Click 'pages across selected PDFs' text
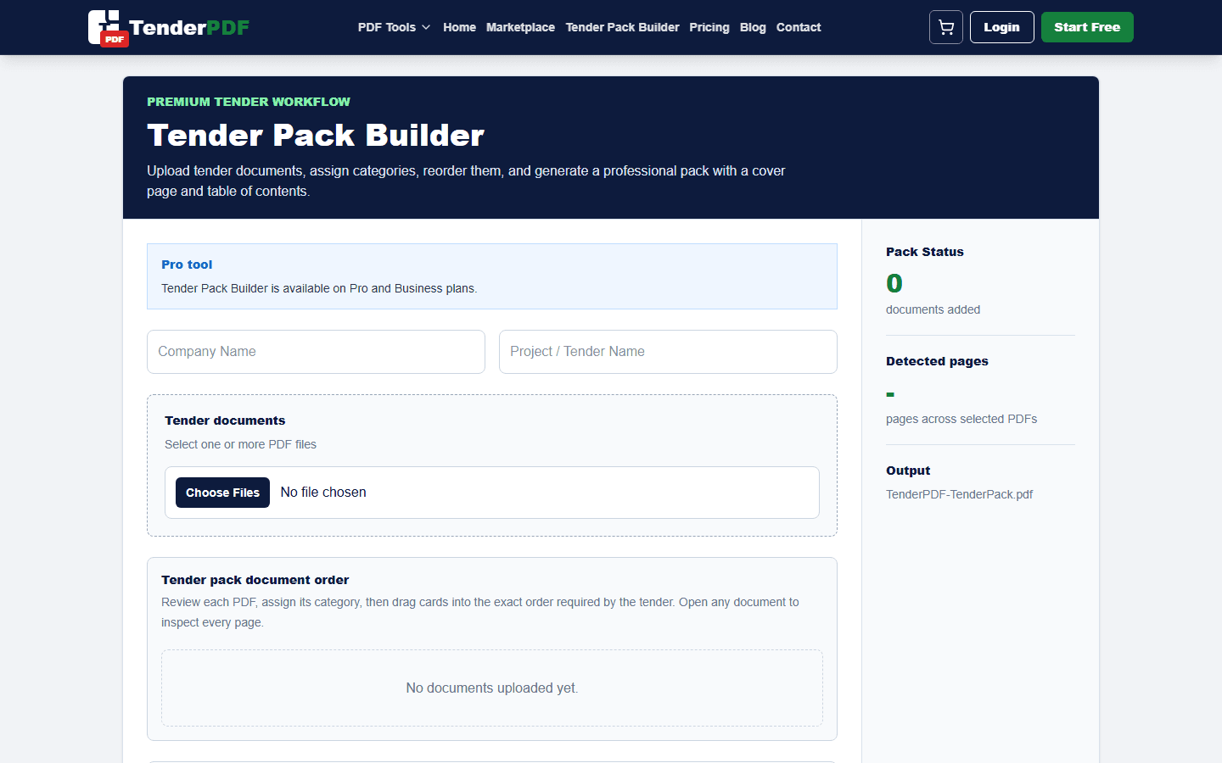The height and width of the screenshot is (763, 1222). tap(961, 419)
